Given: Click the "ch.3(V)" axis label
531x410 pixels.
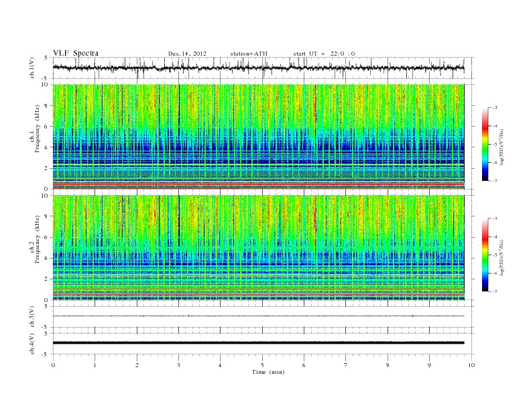Looking at the screenshot, I should point(32,317).
